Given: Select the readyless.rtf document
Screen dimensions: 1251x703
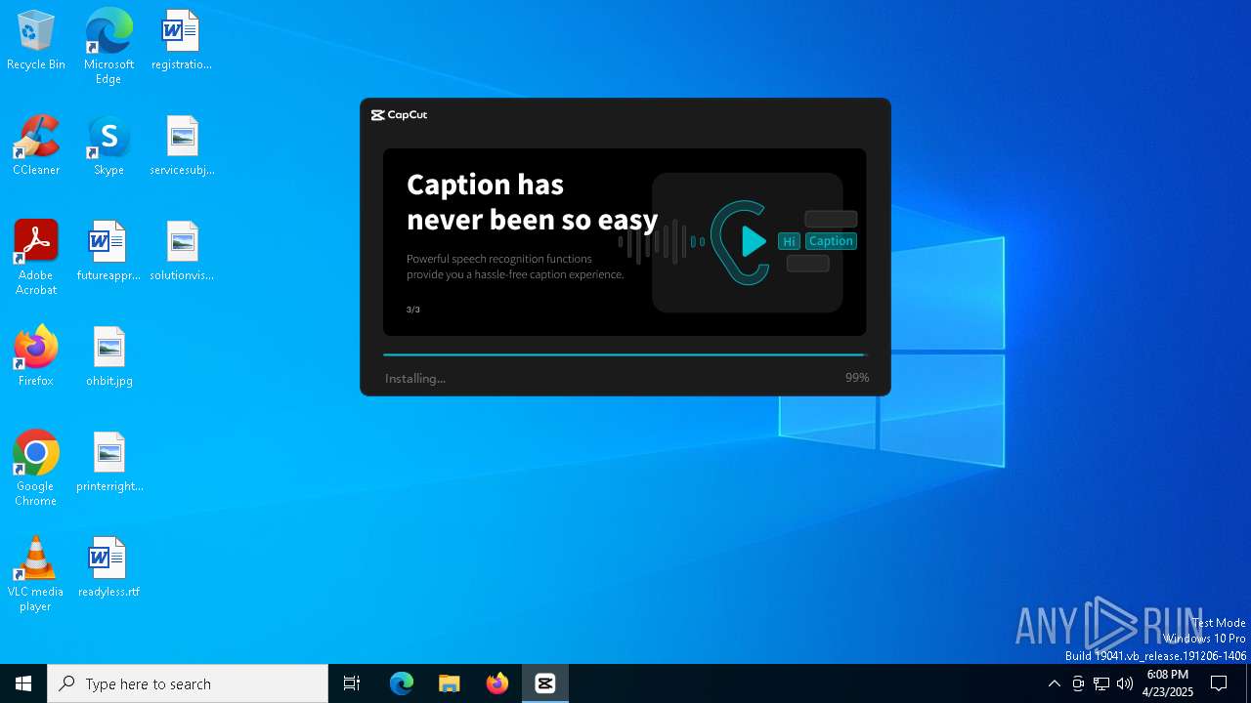Looking at the screenshot, I should 108,567.
